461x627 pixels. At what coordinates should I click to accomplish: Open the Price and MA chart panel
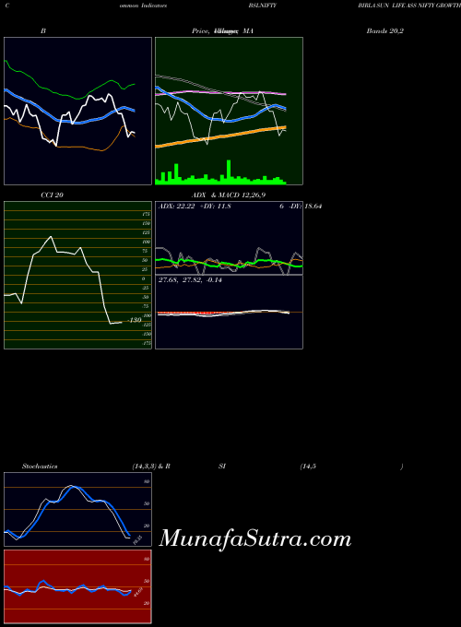229,111
